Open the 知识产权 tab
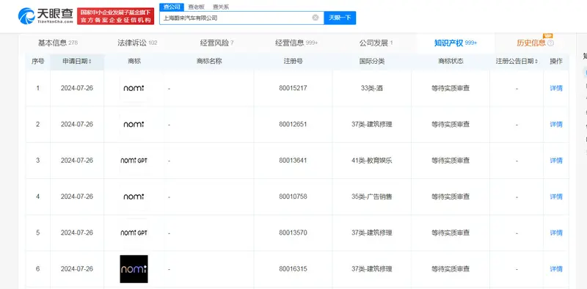 point(456,43)
